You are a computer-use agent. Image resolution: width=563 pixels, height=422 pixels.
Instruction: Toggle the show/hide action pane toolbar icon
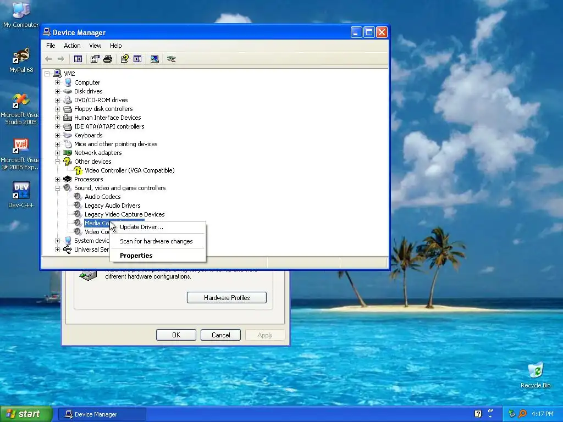(x=137, y=59)
